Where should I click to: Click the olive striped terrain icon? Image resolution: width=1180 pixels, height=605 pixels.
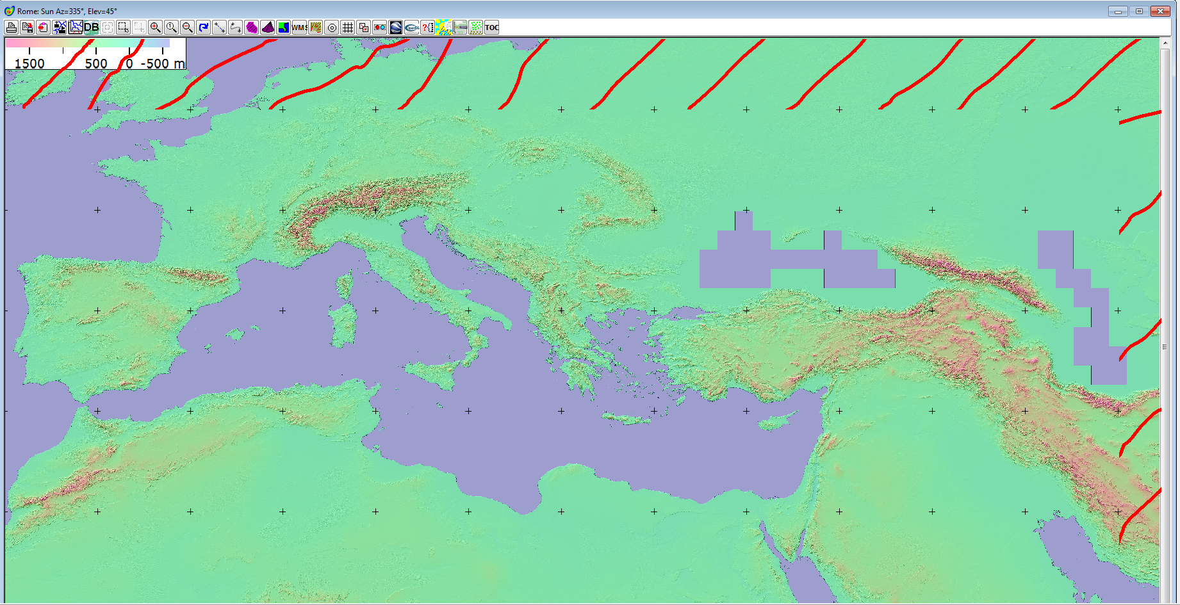316,28
